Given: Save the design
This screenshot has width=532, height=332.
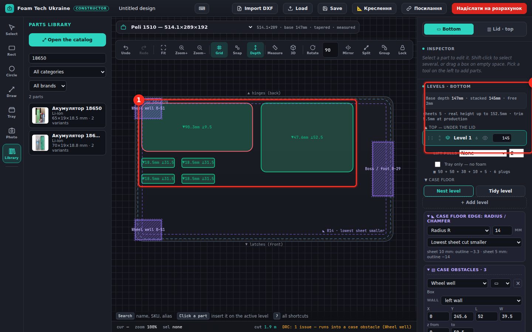Looking at the screenshot, I should click(x=332, y=8).
